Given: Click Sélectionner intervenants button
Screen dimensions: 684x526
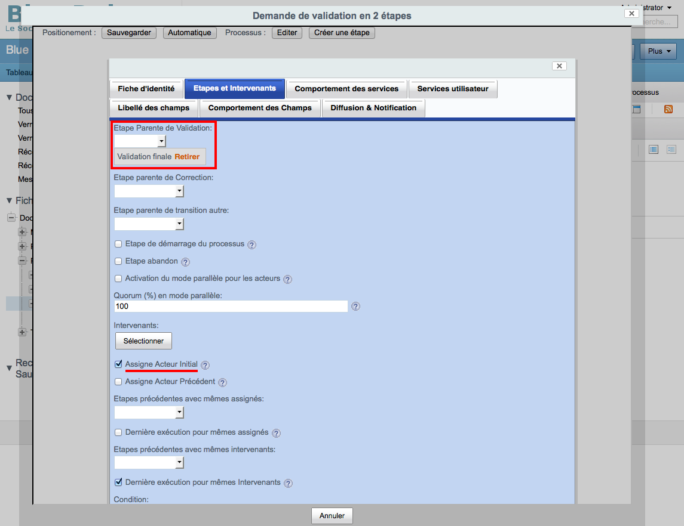Looking at the screenshot, I should (x=143, y=341).
